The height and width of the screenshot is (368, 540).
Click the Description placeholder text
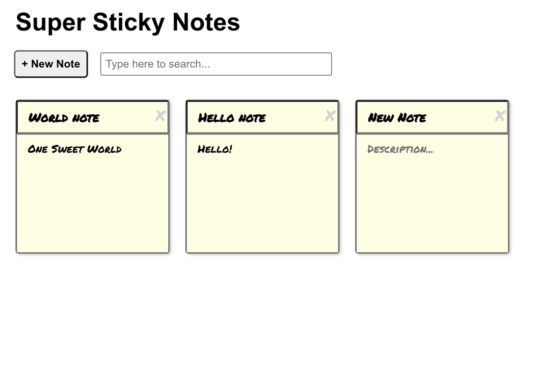click(399, 149)
